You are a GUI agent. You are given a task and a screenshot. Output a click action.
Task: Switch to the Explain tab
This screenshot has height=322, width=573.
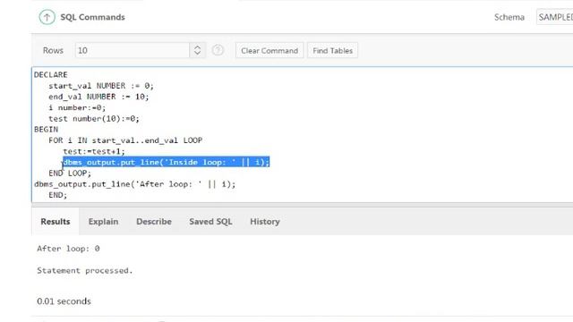coord(104,222)
